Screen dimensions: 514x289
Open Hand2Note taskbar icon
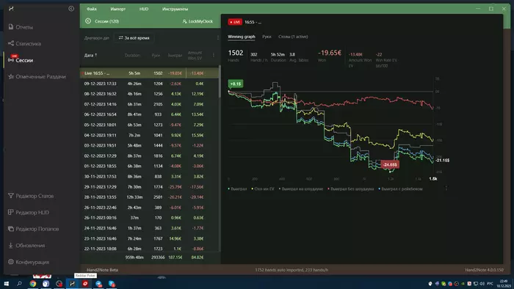tap(72, 284)
